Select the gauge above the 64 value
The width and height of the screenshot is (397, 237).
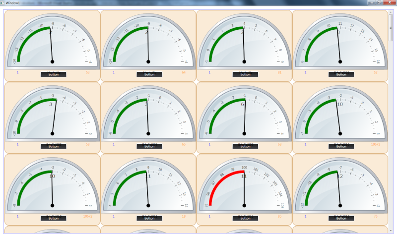click(148, 42)
